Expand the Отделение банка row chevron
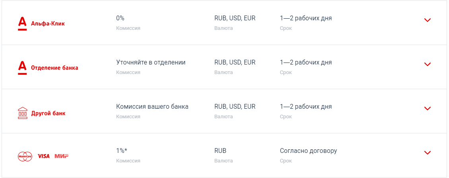 pyautogui.click(x=428, y=65)
